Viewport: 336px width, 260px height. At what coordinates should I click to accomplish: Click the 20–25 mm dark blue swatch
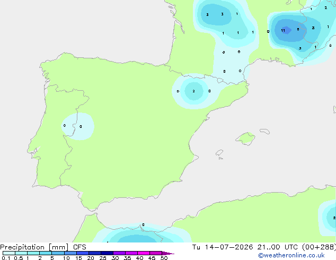tap(95, 253)
